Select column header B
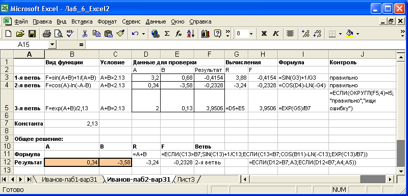Viewport: 408px width, 196px height. (x=72, y=55)
